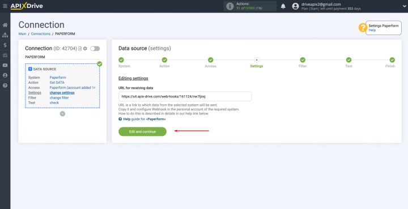Click the user avatar icon
The height and width of the screenshot is (209, 408).
click(295, 6)
